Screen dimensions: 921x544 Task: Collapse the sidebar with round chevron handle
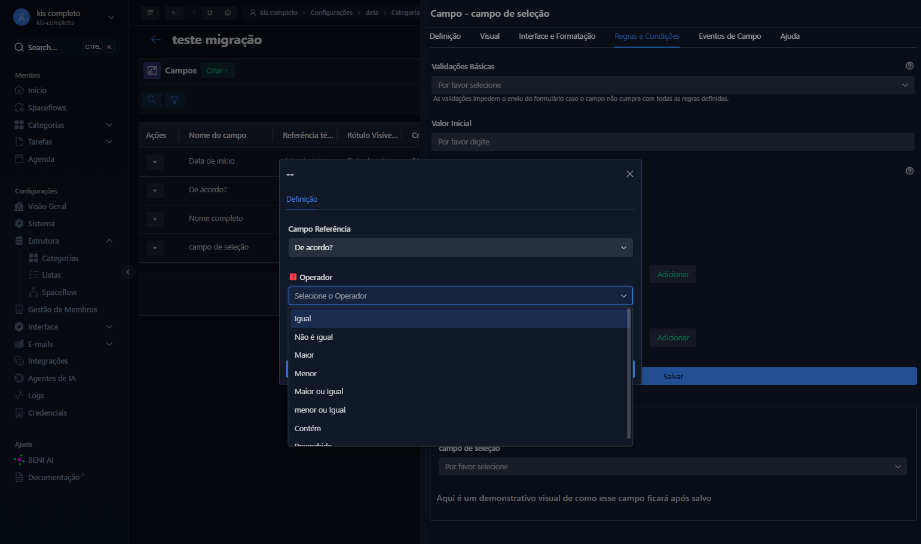[127, 272]
